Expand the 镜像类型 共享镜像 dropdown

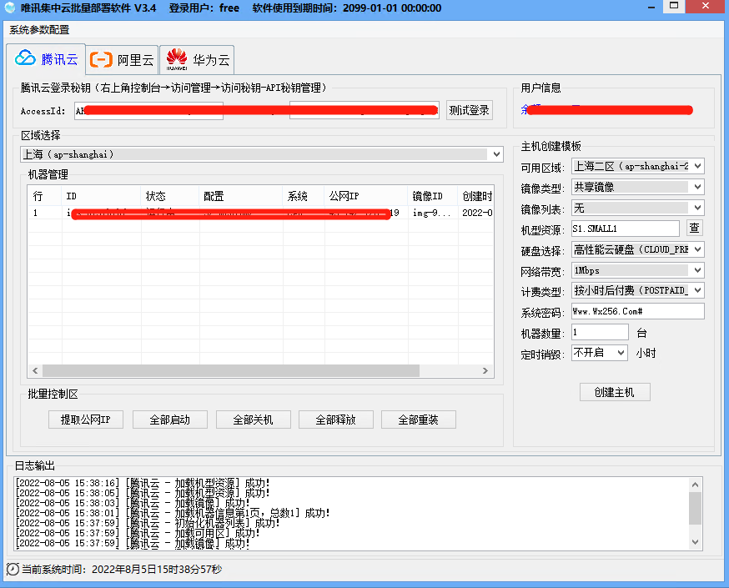637,187
